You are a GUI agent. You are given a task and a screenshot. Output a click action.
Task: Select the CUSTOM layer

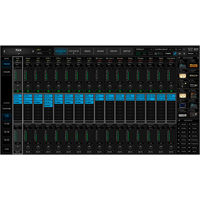point(7,109)
